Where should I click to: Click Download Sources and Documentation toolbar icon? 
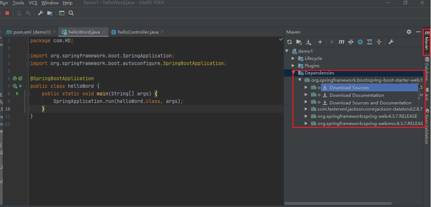(x=309, y=42)
